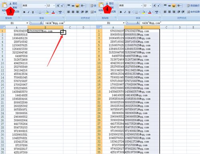Click the Paste clipboard icon in left ribbon
Image resolution: width=200 pixels, height=154 pixels.
point(5,5)
